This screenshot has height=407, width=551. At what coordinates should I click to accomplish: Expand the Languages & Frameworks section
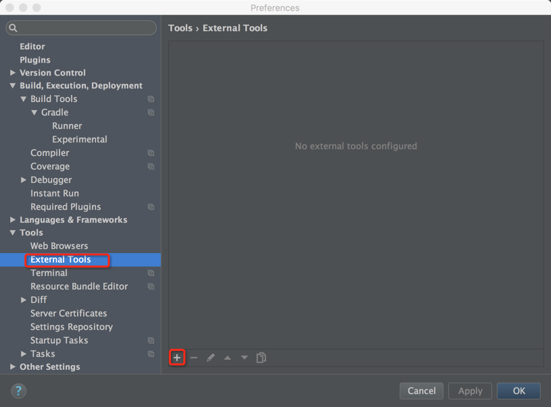tap(13, 220)
